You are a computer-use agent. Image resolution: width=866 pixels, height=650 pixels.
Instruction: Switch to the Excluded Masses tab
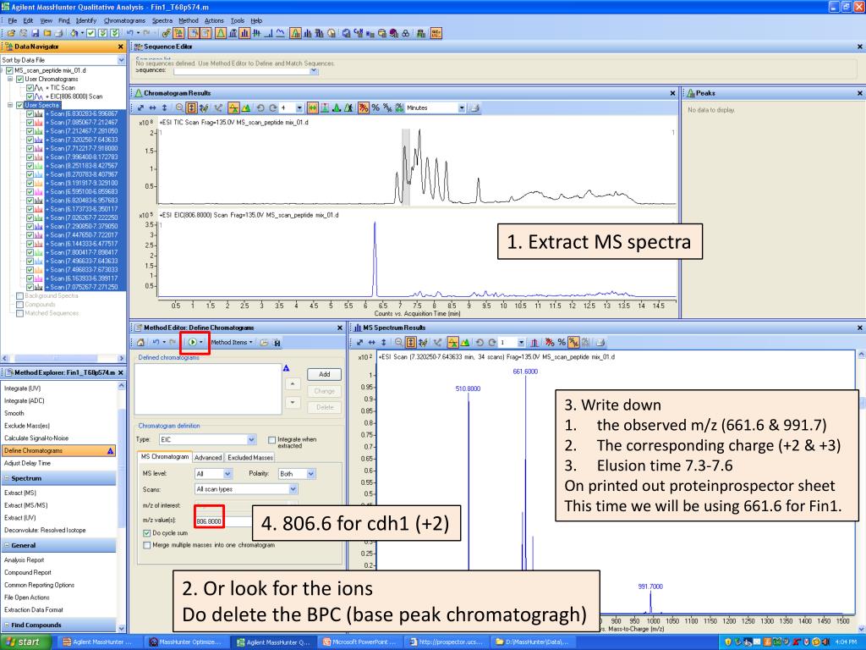(250, 457)
